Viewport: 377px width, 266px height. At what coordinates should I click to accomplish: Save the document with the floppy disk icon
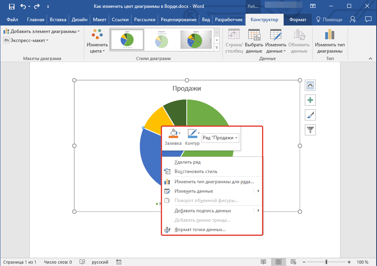[x=11, y=7]
